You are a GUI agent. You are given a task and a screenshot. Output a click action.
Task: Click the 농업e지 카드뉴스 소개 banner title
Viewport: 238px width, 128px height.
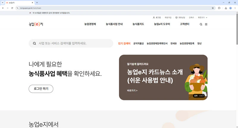pyautogui.click(x=155, y=76)
